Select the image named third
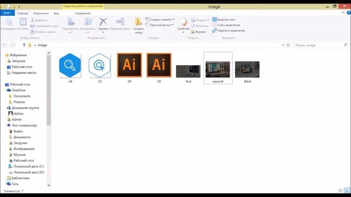 coord(247,72)
